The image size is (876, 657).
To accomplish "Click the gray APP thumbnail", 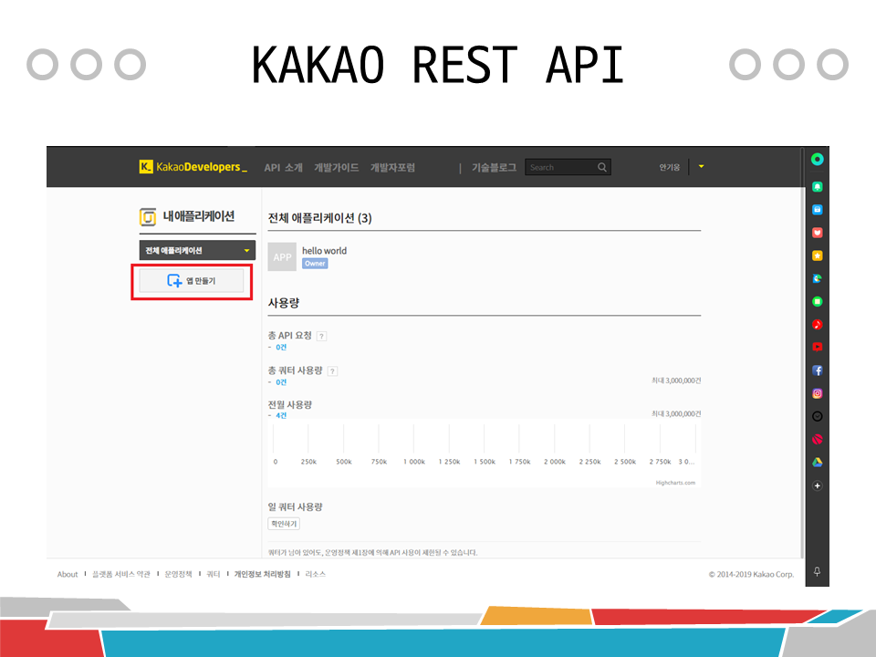I will [282, 257].
